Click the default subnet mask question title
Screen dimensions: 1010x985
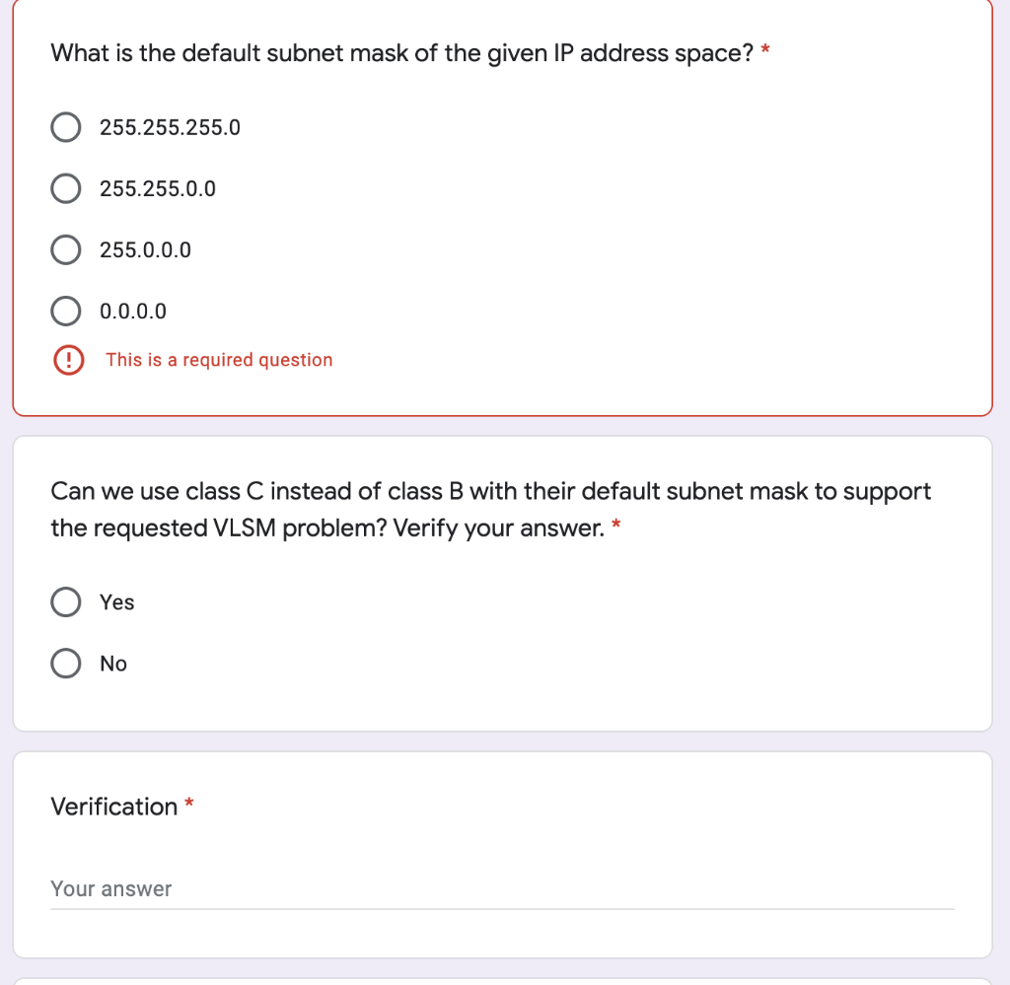(402, 52)
